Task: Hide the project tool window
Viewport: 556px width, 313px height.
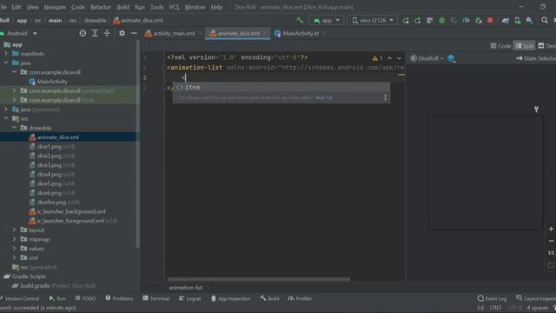Action: pyautogui.click(x=134, y=33)
